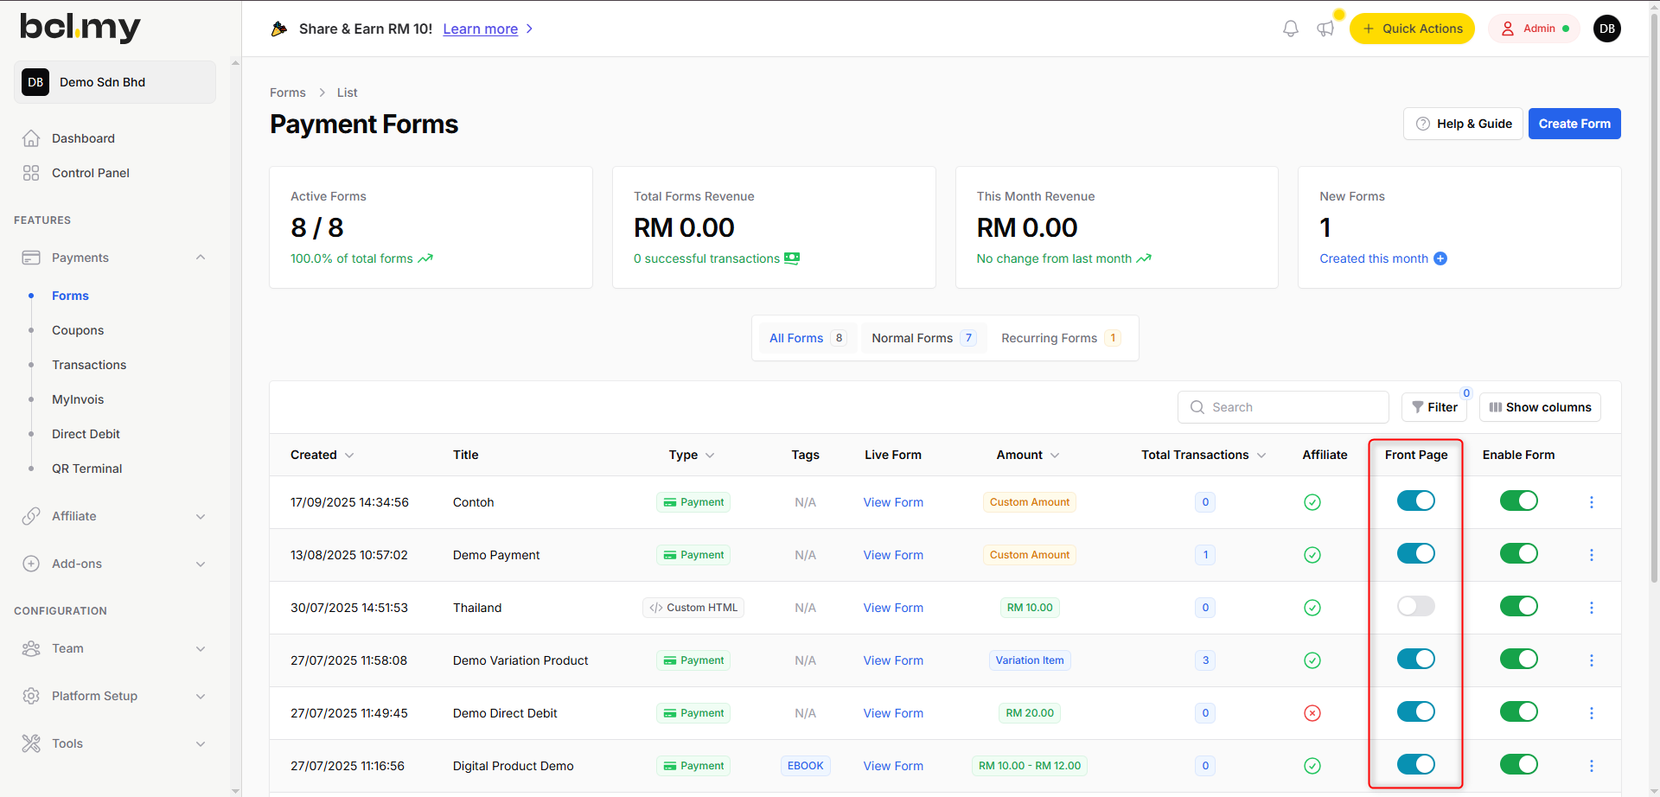The width and height of the screenshot is (1660, 797).
Task: Click the red affiliate cross icon on Demo Direct Debit
Action: [x=1312, y=713]
